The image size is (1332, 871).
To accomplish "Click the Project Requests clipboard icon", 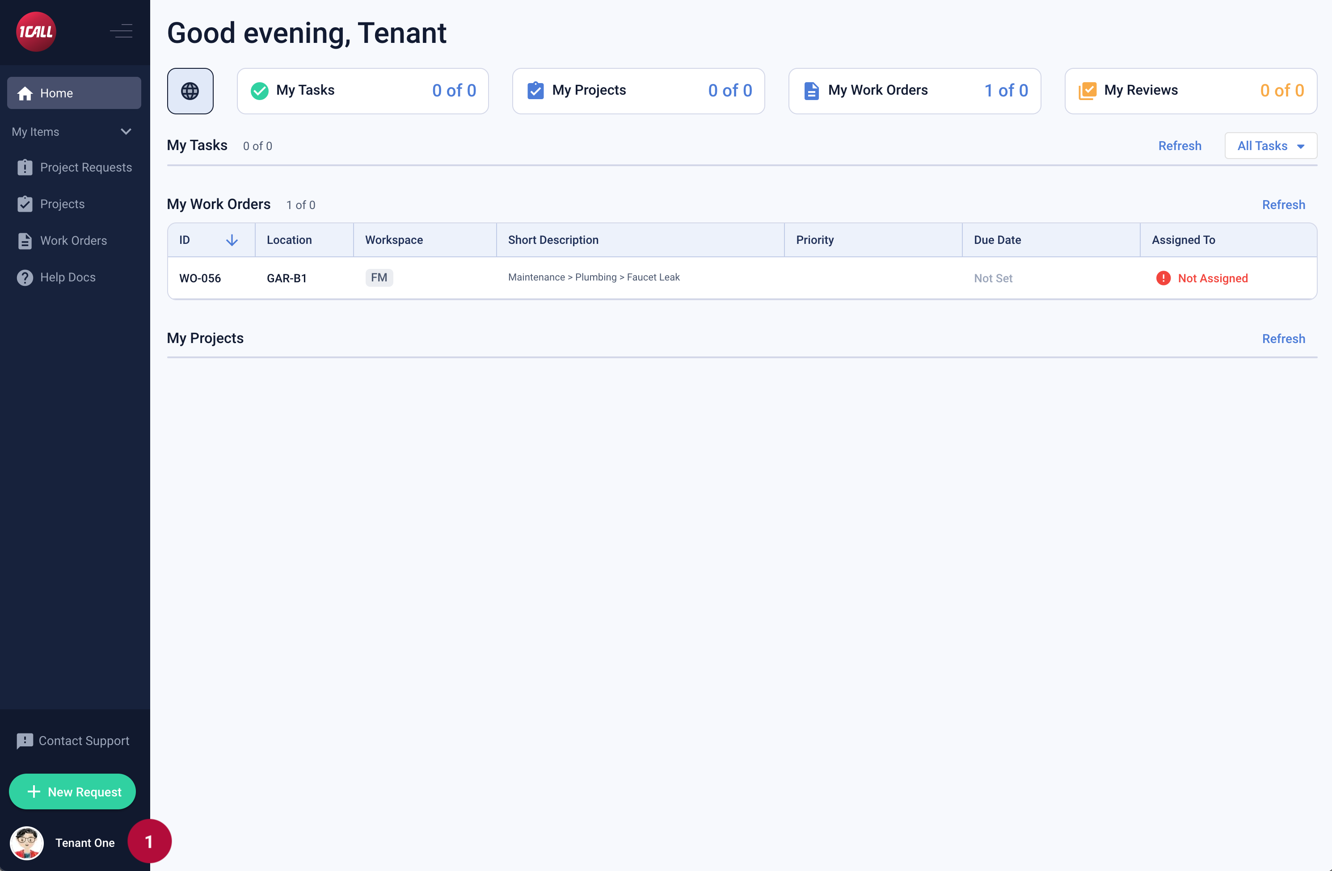I will click(25, 167).
